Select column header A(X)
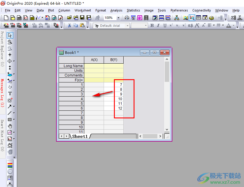The width and height of the screenshot is (244, 187). tap(94, 60)
